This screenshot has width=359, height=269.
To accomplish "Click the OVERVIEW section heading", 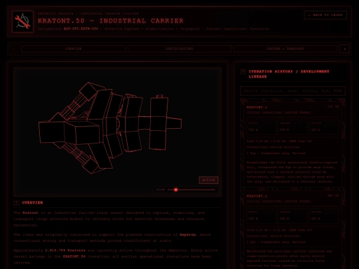I will click(33, 203).
